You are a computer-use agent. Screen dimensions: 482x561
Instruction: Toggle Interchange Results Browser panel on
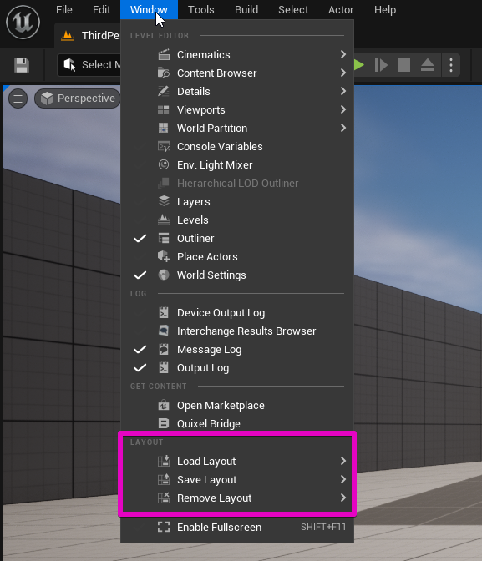237,331
